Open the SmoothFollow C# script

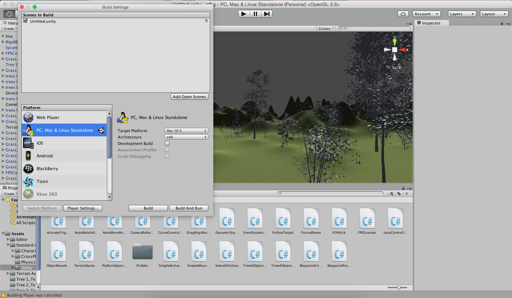(227, 251)
